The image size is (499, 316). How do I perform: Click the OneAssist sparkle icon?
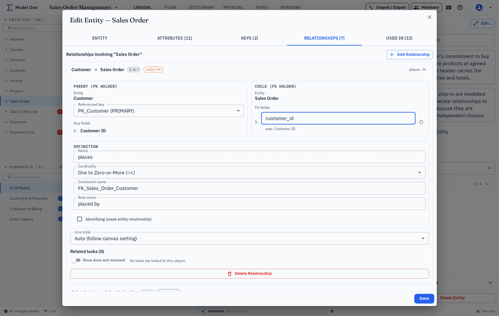click(x=203, y=311)
